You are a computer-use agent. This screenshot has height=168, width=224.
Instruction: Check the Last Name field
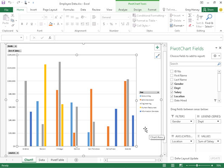pos(172,79)
